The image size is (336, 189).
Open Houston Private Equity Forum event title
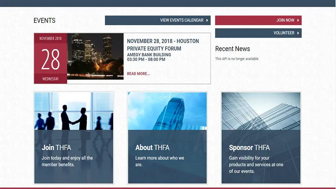(x=163, y=45)
